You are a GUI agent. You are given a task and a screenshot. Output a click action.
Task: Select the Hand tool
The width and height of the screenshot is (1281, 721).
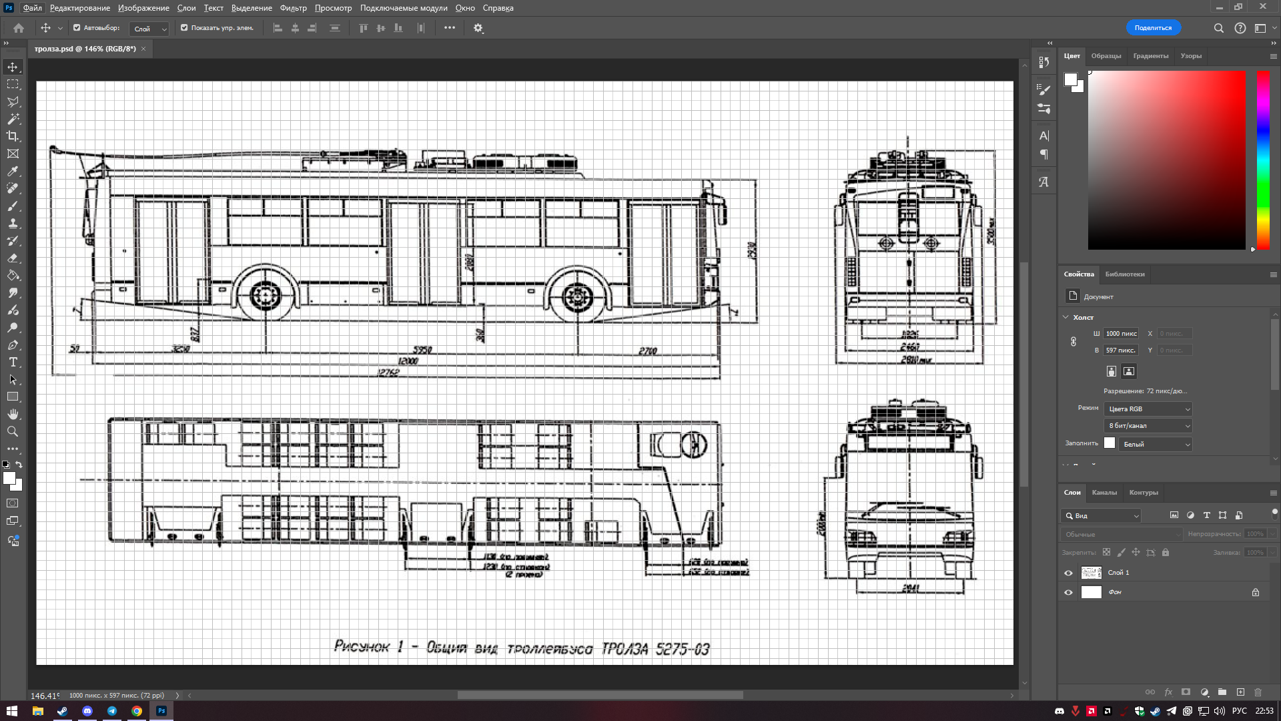pyautogui.click(x=13, y=414)
